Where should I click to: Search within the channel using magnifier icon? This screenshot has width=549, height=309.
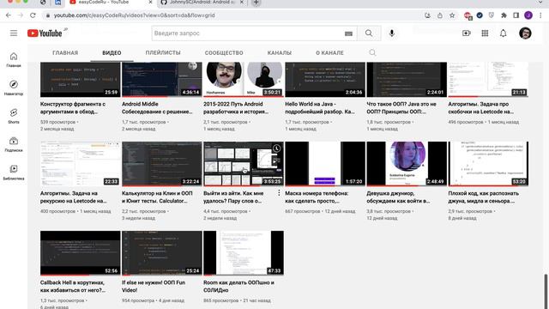(372, 52)
